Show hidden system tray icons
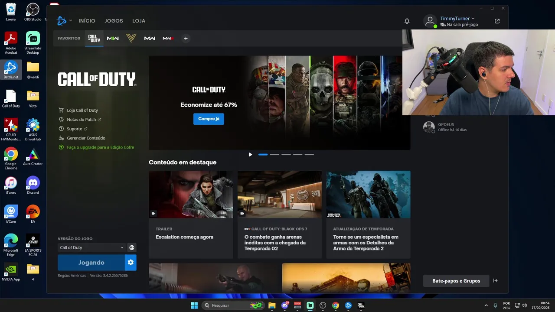 486,305
